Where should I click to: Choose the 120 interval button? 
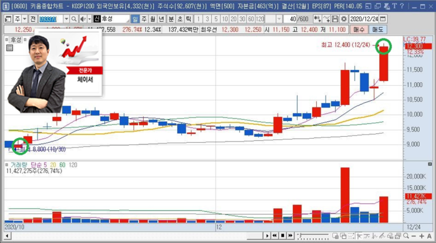click(260, 19)
